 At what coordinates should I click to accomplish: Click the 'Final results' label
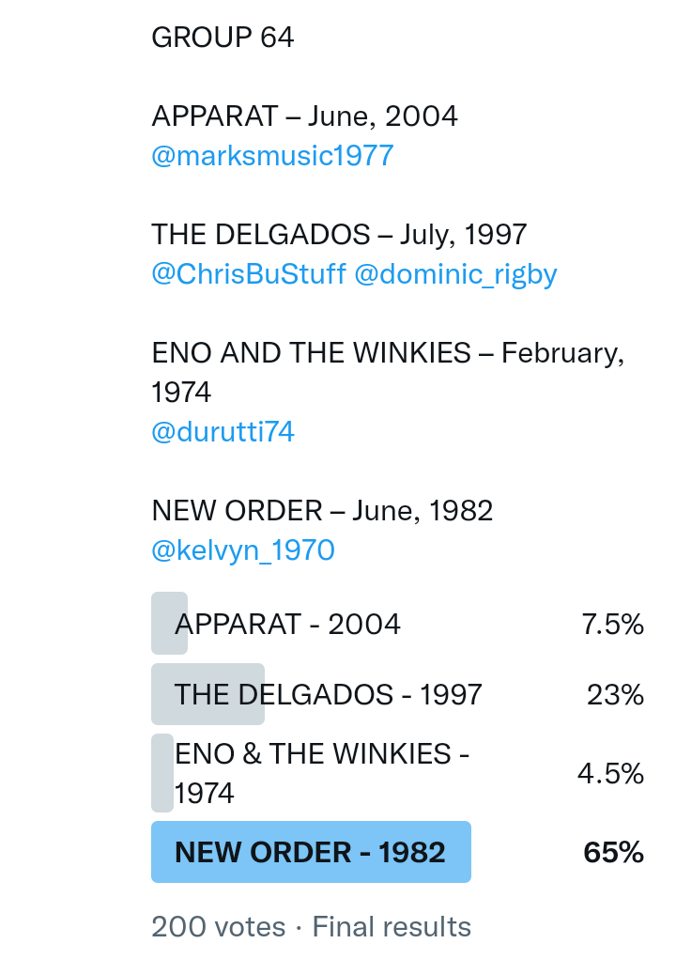click(x=392, y=927)
